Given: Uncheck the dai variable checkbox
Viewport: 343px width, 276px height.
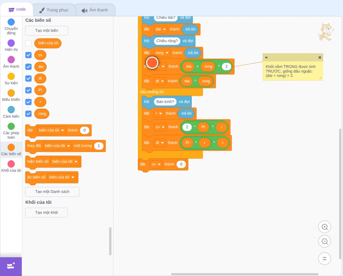Looking at the screenshot, I should click(28, 66).
